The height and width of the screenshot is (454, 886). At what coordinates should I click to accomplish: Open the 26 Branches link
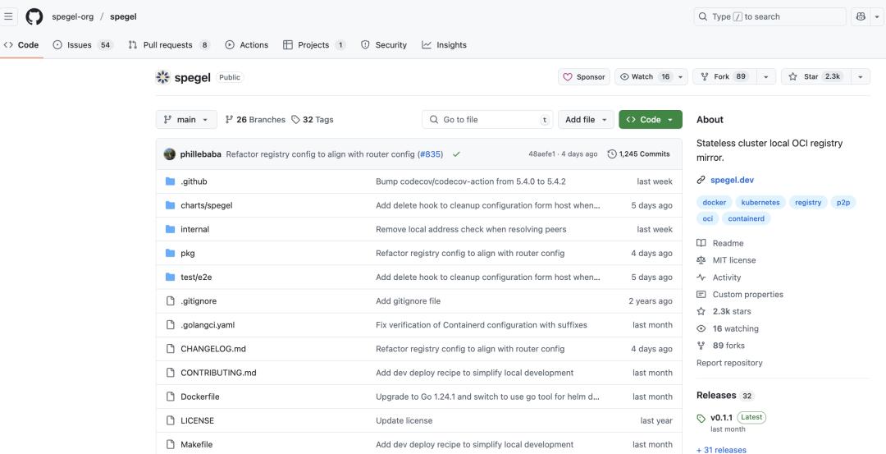pyautogui.click(x=255, y=119)
